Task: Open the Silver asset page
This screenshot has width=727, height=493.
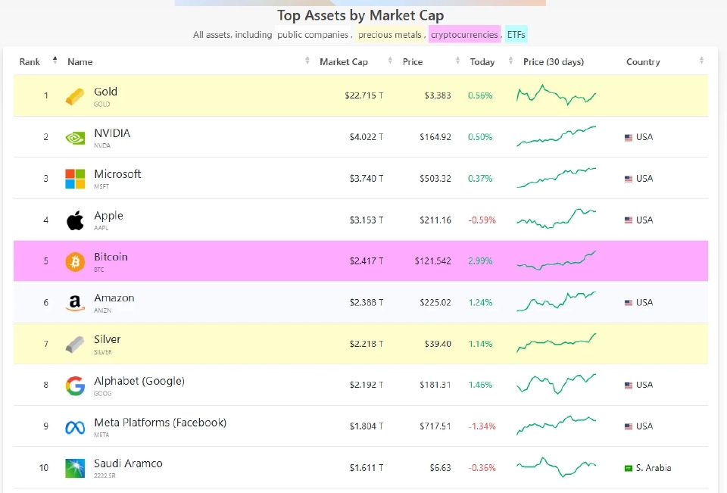Action: 107,339
